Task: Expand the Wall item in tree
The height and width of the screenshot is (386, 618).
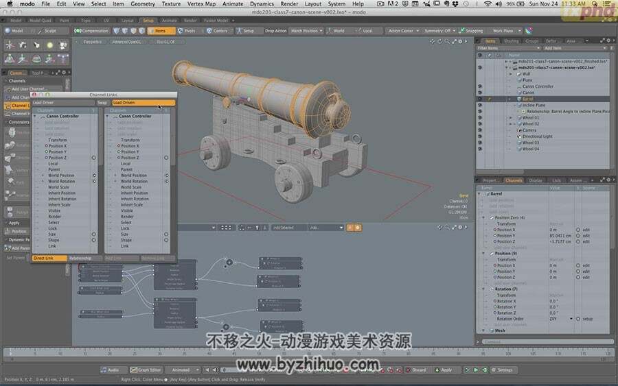Action: click(x=511, y=74)
